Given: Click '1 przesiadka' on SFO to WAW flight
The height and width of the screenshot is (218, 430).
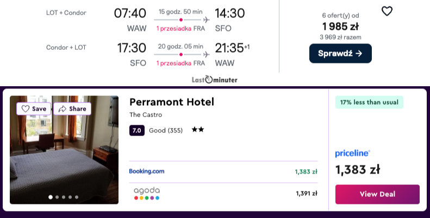Looking at the screenshot, I should (174, 63).
